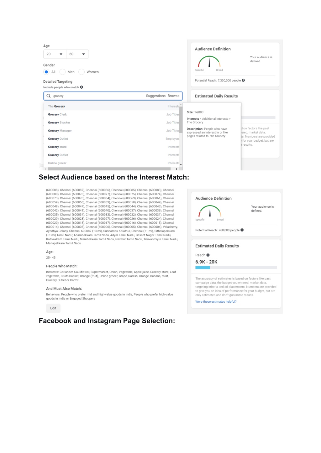Focus the detailed targeting field containing grocery

point(113,96)
